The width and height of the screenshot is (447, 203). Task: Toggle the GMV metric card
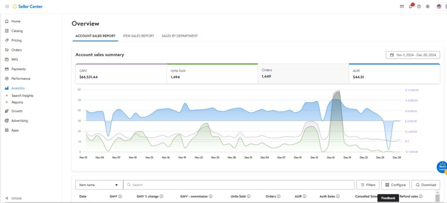(120, 74)
